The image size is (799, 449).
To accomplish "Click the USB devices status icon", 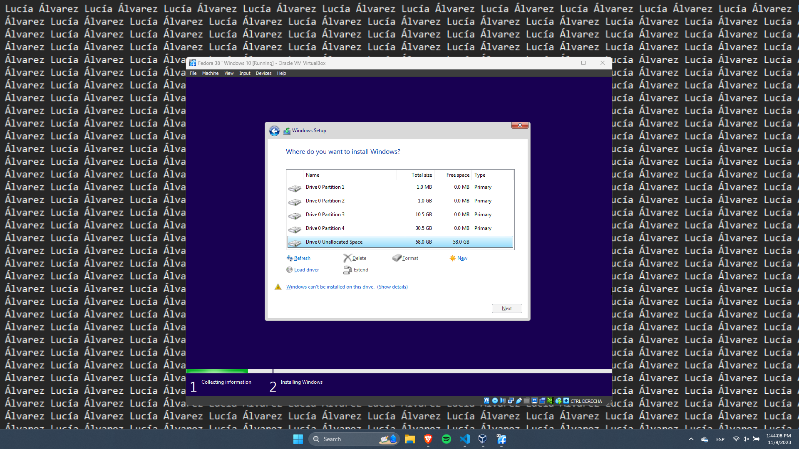I will pyautogui.click(x=519, y=401).
